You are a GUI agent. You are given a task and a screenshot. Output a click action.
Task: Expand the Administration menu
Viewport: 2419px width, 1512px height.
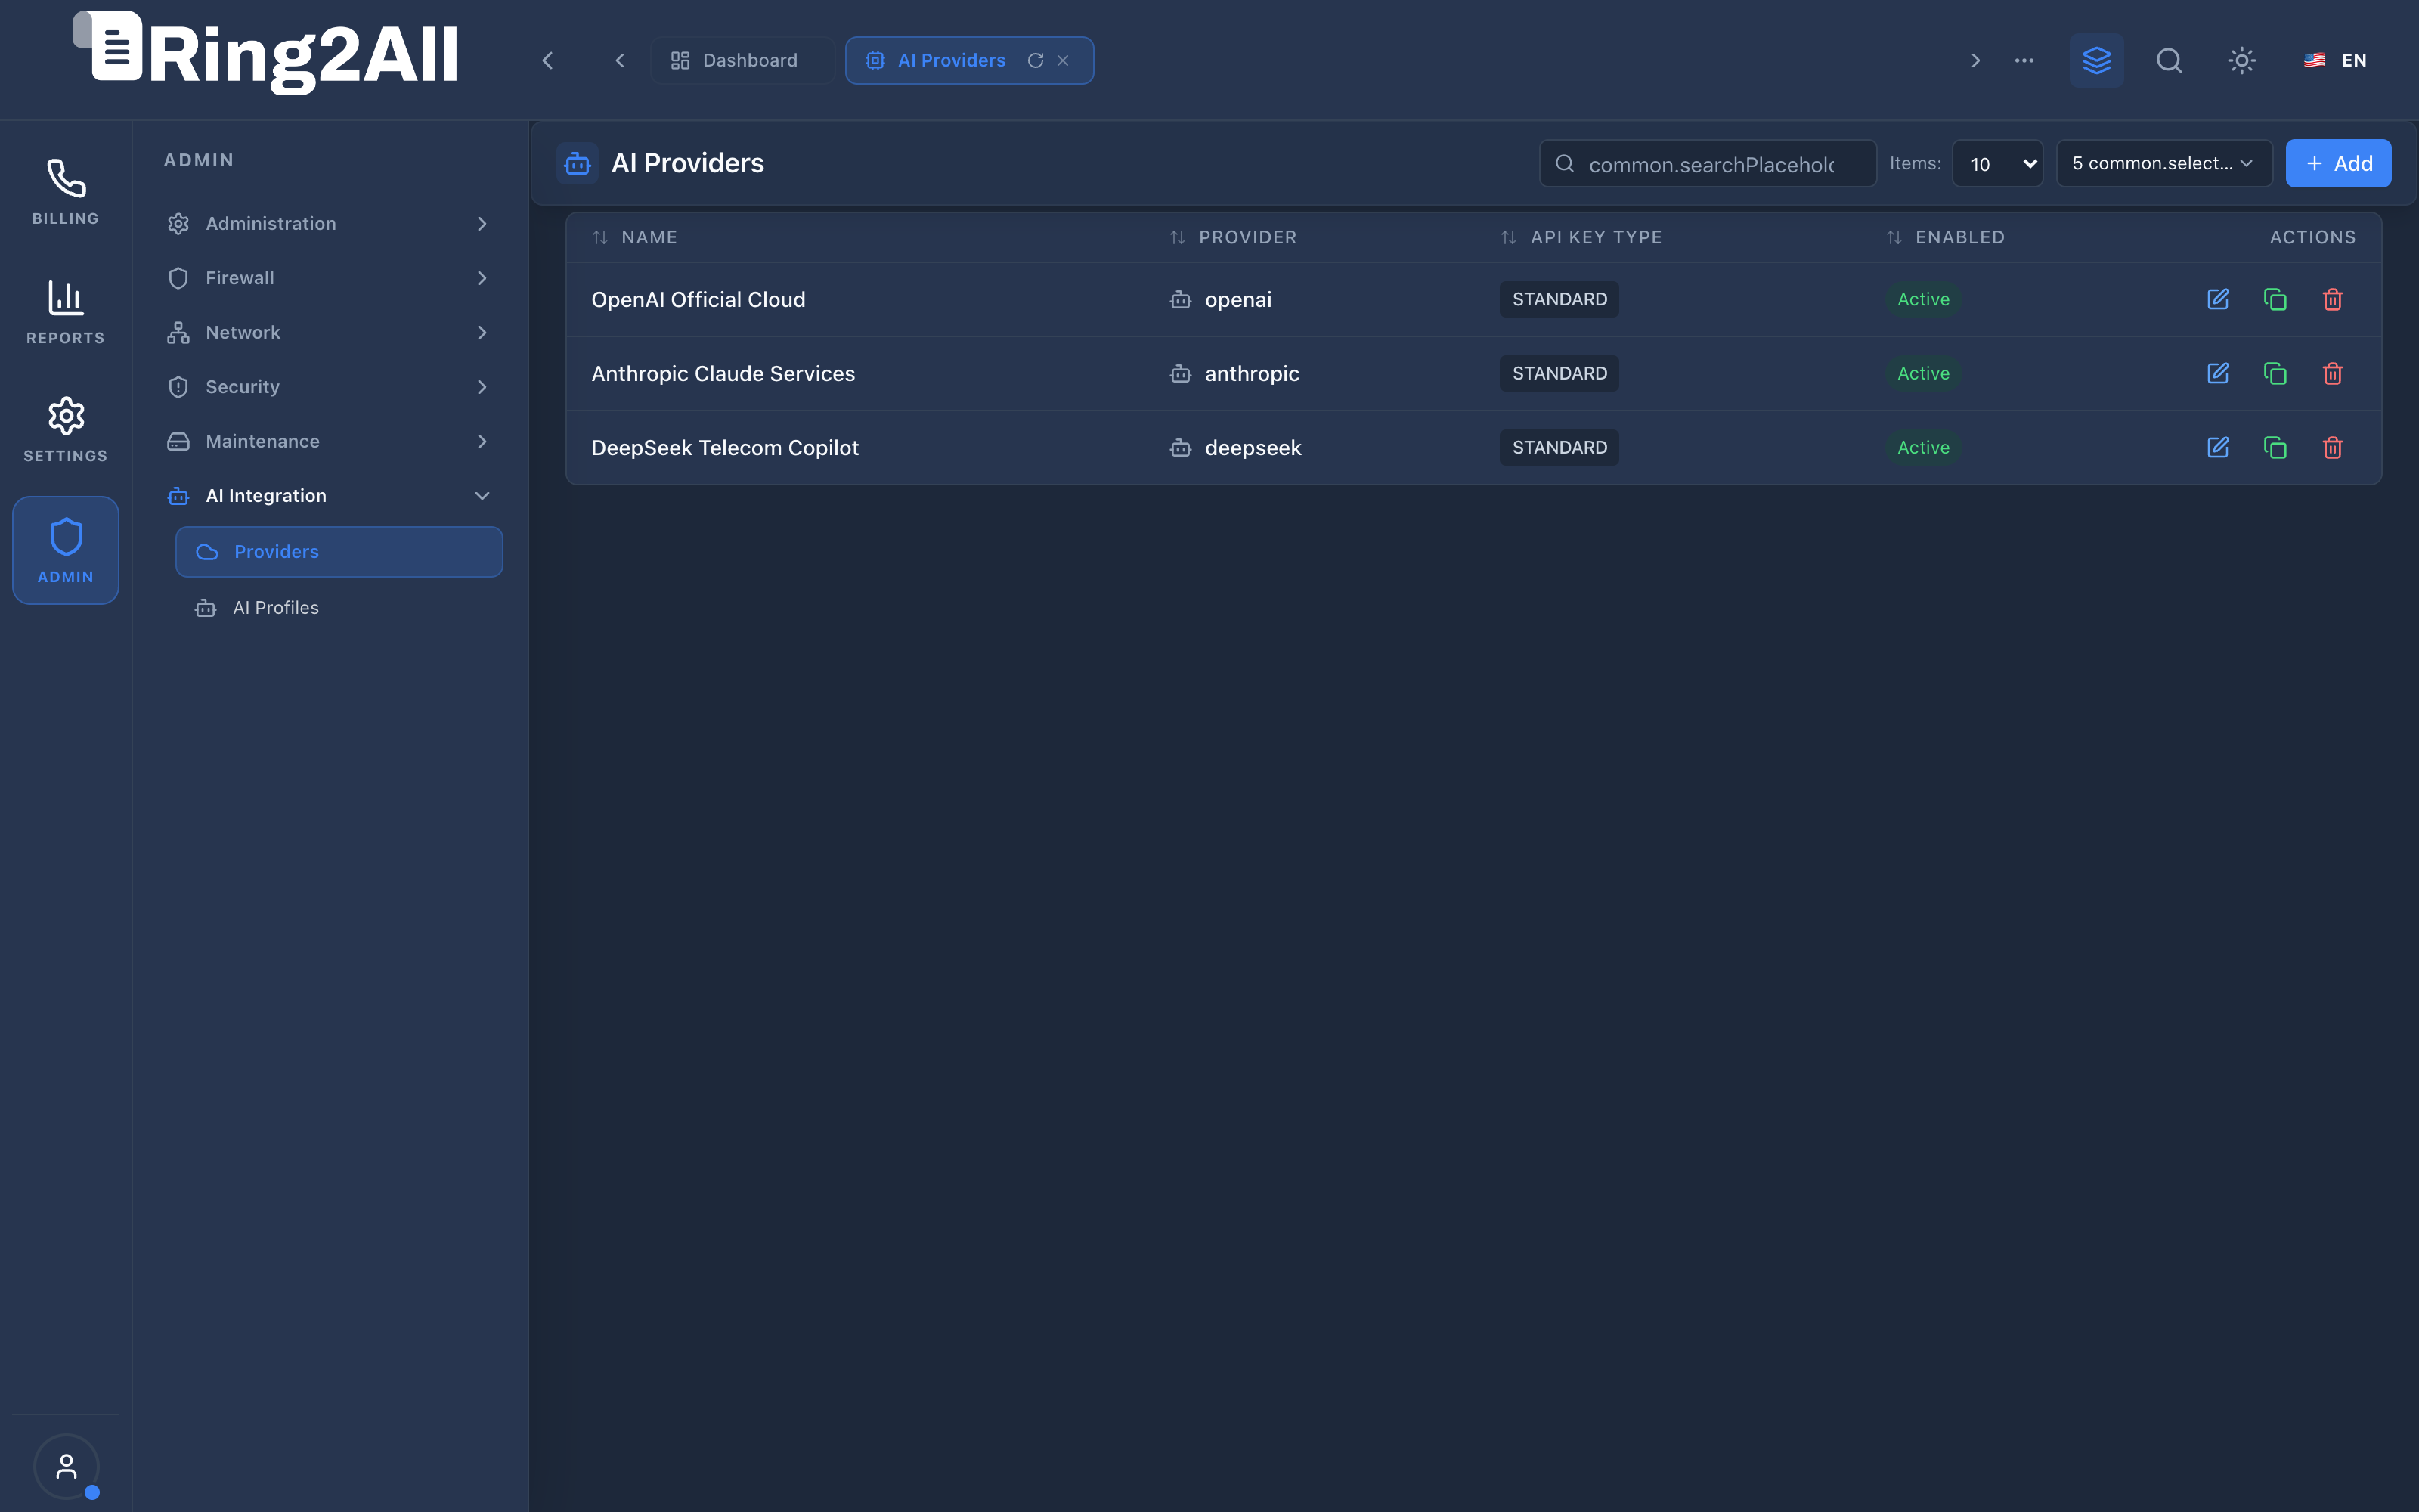[x=330, y=223]
